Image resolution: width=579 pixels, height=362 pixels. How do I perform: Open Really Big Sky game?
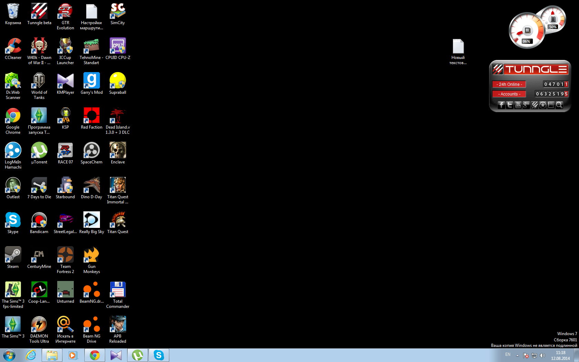click(92, 223)
